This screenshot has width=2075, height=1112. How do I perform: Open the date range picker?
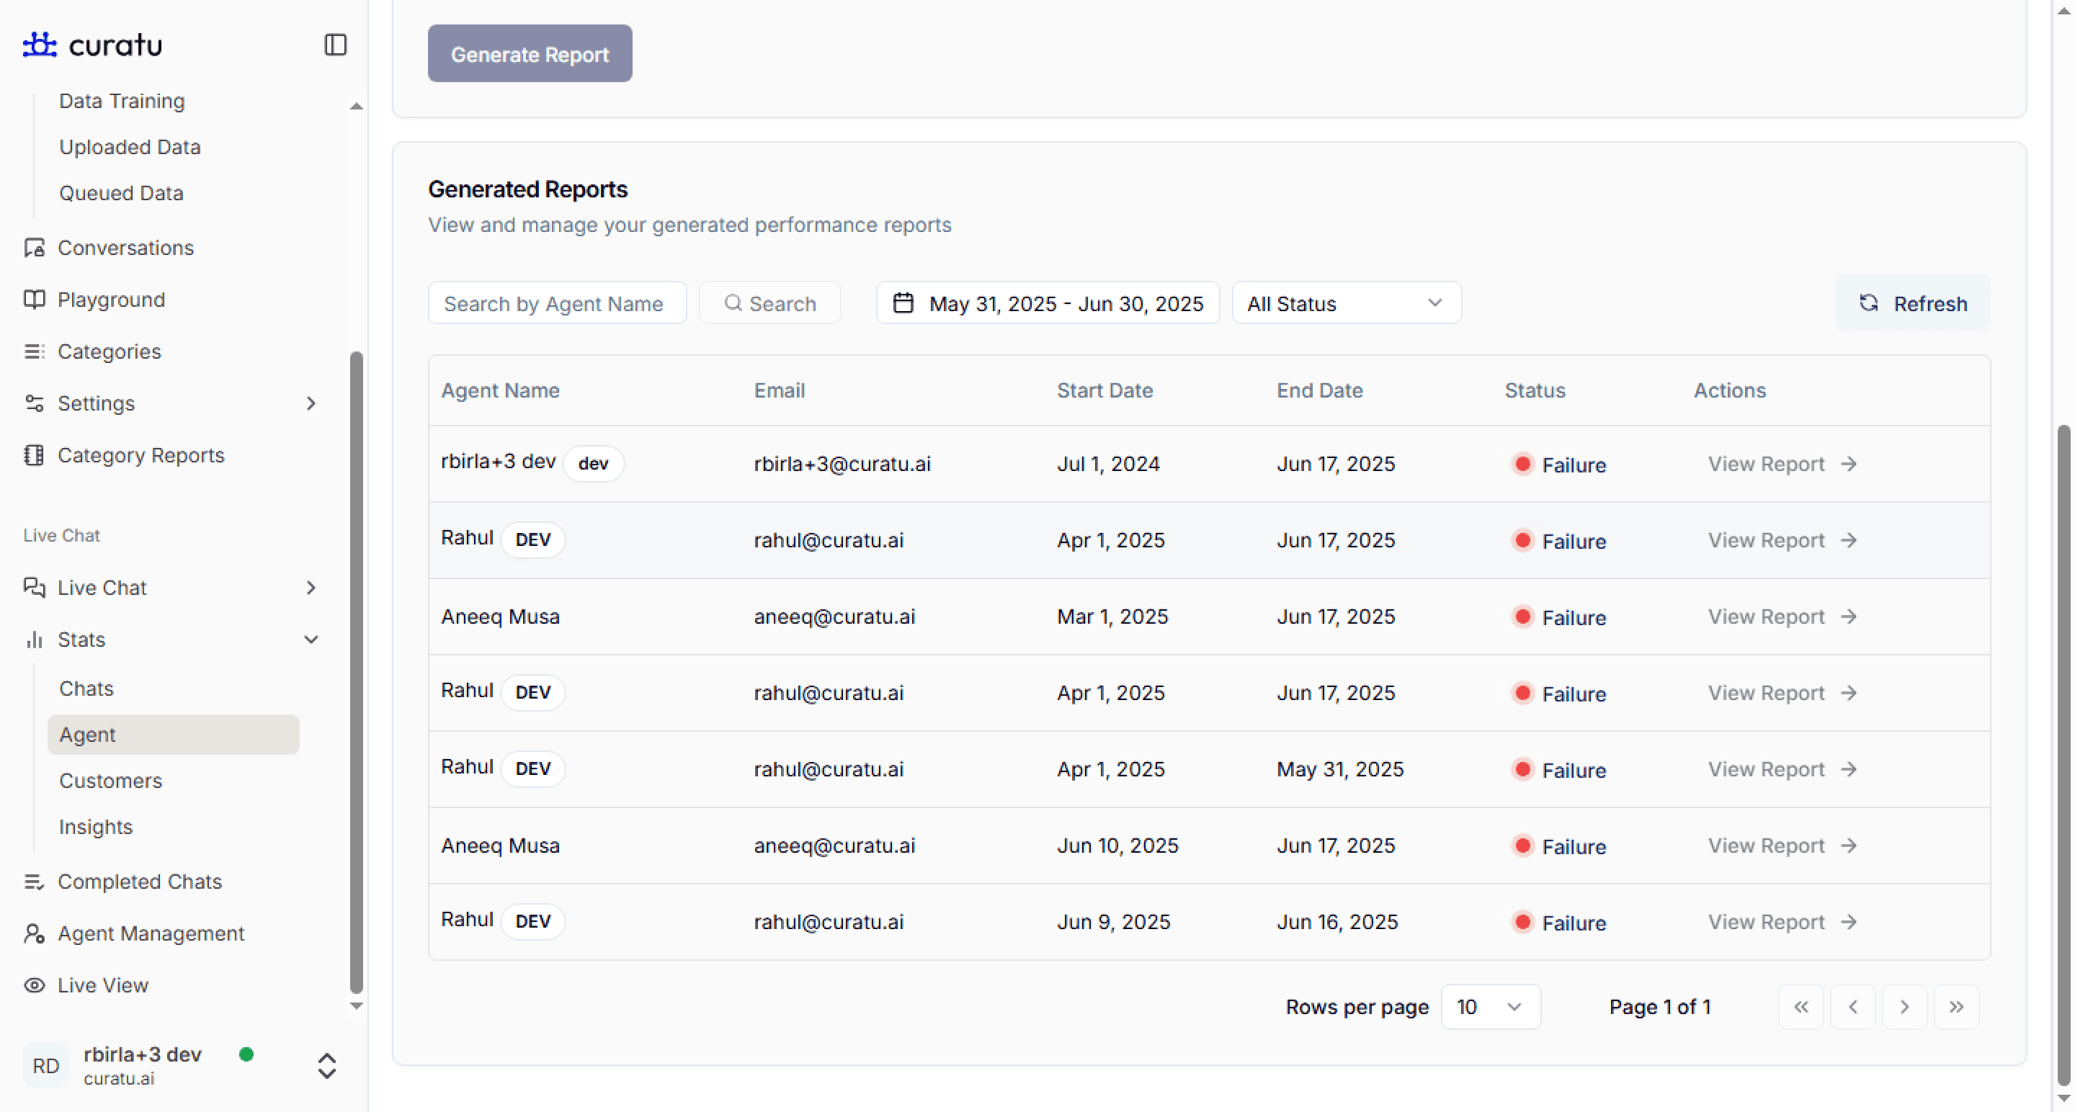[1048, 303]
